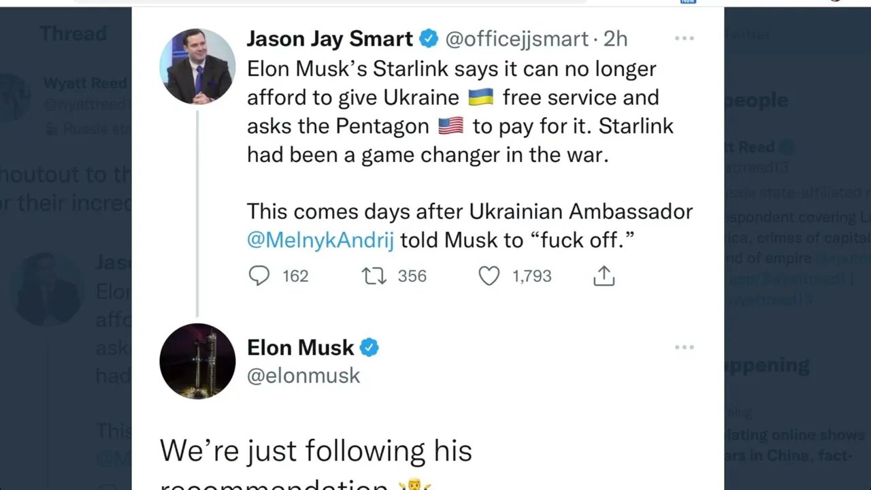Click the Elon Musk display name
This screenshot has height=490, width=871.
pyautogui.click(x=300, y=348)
